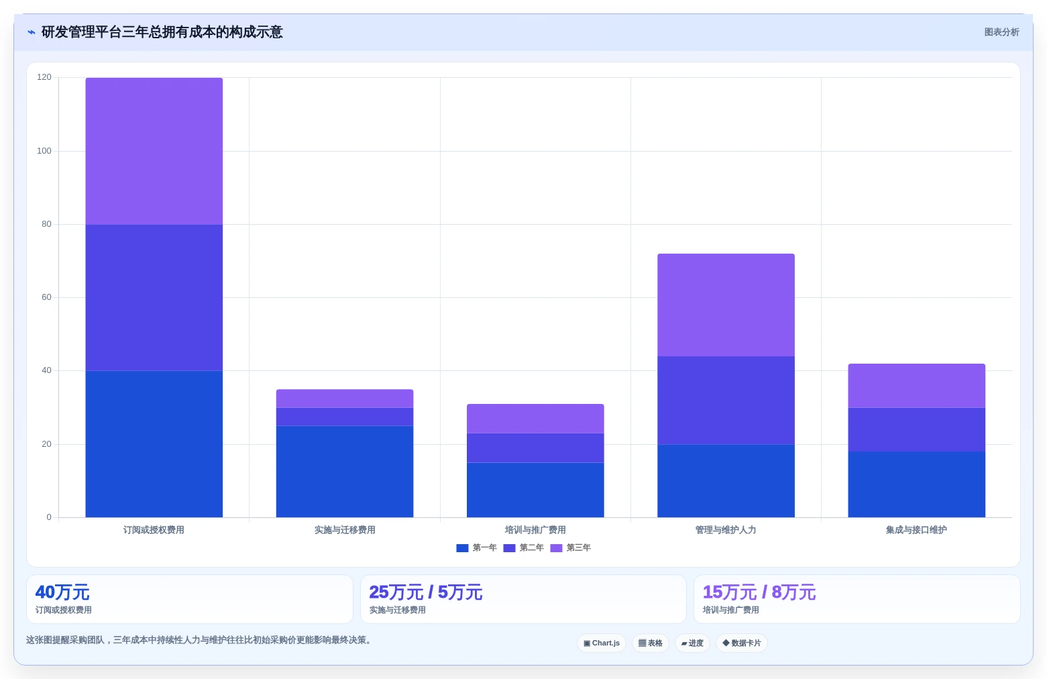Click the 管理与维护人力 third-year bar segment
This screenshot has width=1047, height=679.
pyautogui.click(x=726, y=305)
